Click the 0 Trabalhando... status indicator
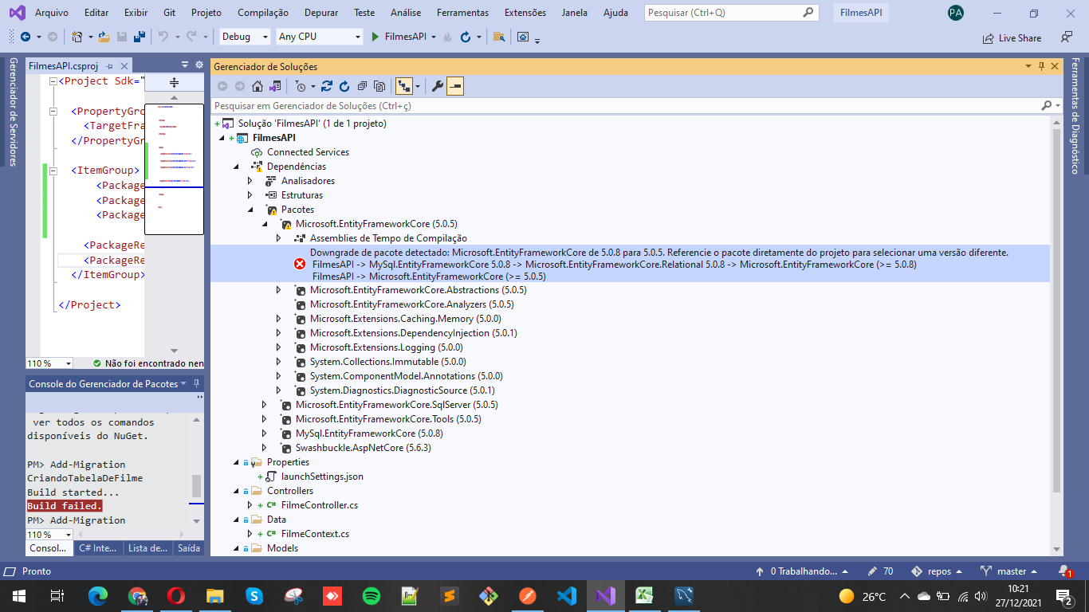The height and width of the screenshot is (612, 1089). (x=800, y=571)
